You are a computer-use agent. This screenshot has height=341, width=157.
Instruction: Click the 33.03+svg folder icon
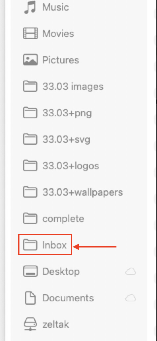coord(30,139)
